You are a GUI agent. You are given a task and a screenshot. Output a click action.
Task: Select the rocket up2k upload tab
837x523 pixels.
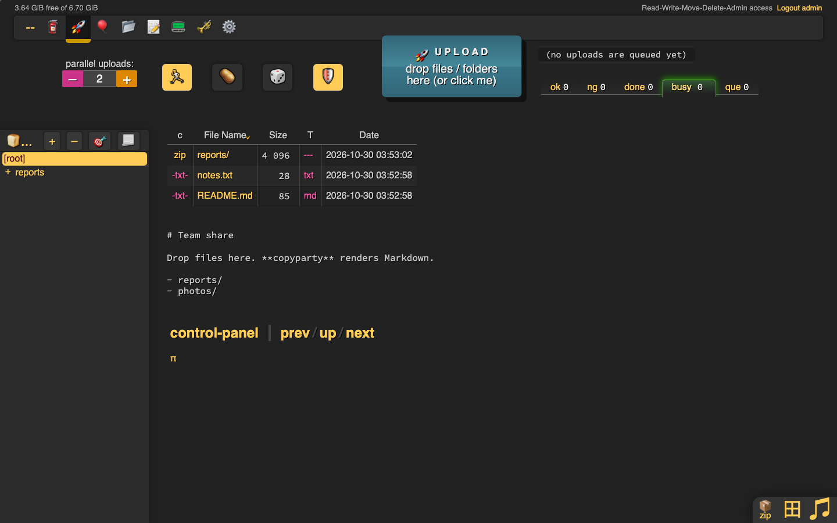78,27
